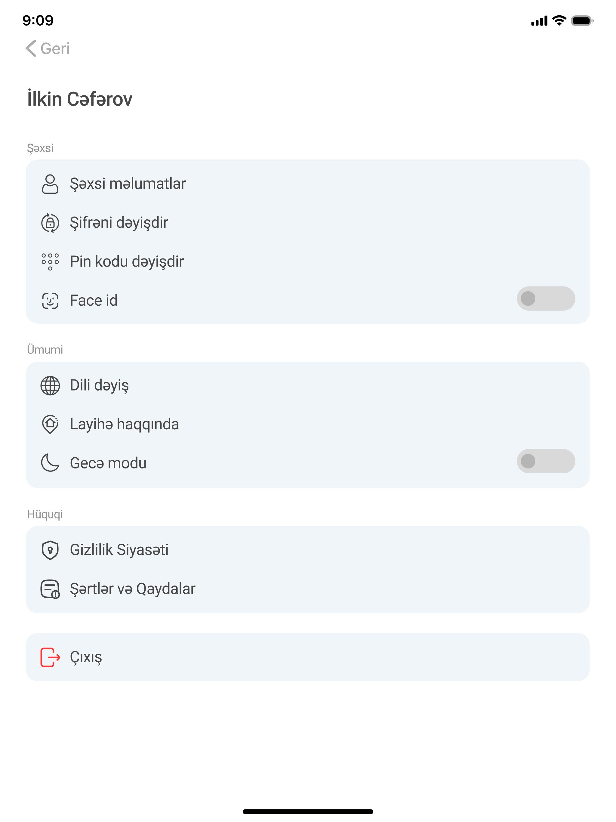Tap the person icon for Şəxsi məlumatlar
The height and width of the screenshot is (822, 616).
(50, 184)
